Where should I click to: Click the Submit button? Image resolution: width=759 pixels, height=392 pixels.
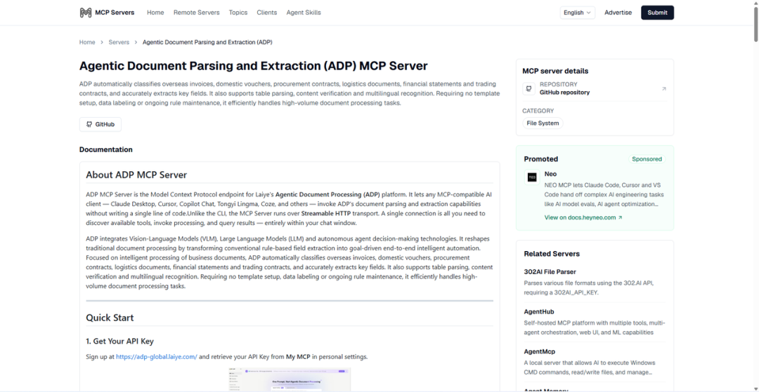pyautogui.click(x=657, y=13)
